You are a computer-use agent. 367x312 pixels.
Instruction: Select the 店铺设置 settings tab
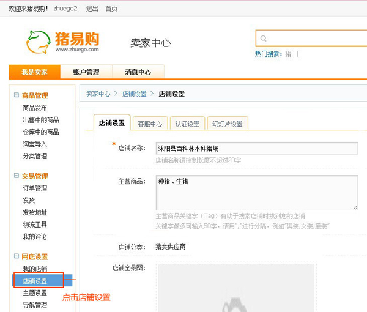click(112, 122)
